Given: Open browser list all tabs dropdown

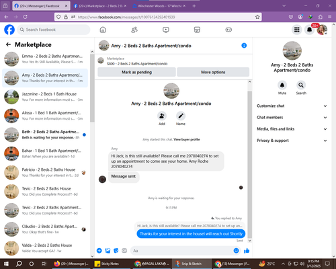Looking at the screenshot, I should (x=284, y=6).
